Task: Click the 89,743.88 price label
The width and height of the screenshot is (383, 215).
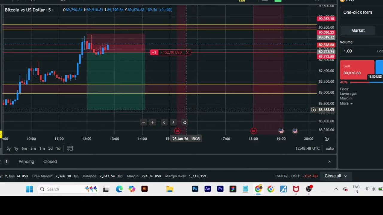Action: pyautogui.click(x=326, y=57)
